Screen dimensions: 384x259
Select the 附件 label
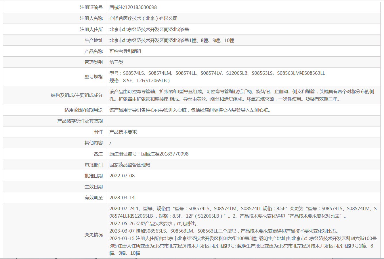click(x=98, y=132)
